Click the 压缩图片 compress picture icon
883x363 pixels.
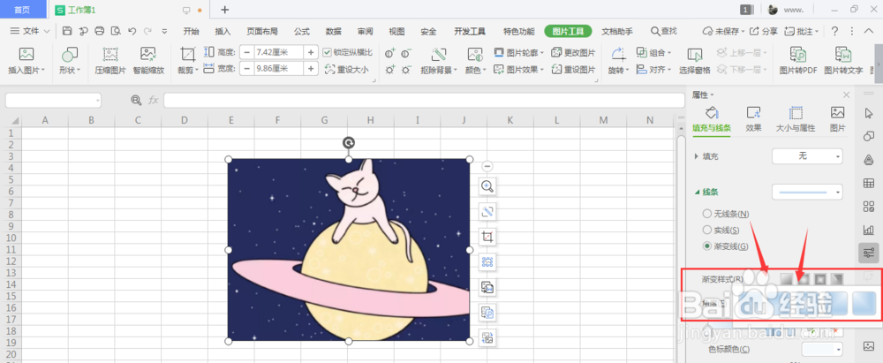110,54
